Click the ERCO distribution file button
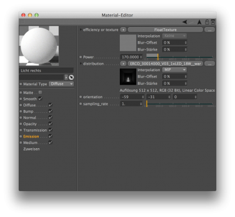Image resolution: width=235 pixels, height=217 pixels. [x=165, y=64]
